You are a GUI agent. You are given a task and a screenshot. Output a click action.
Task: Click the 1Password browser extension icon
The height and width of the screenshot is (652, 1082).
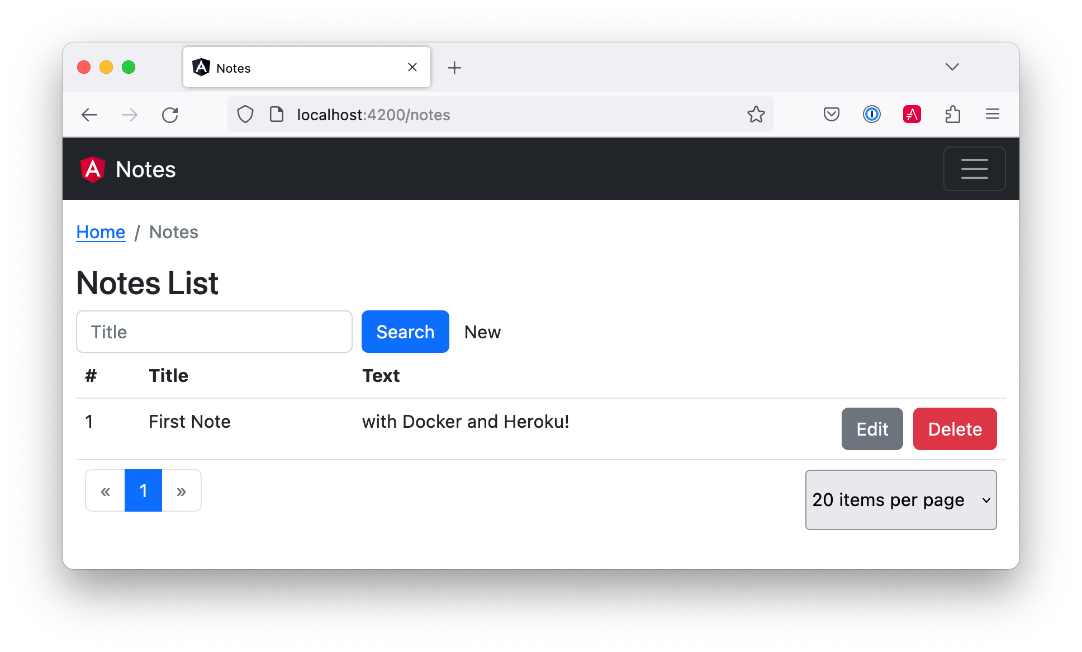pos(870,115)
